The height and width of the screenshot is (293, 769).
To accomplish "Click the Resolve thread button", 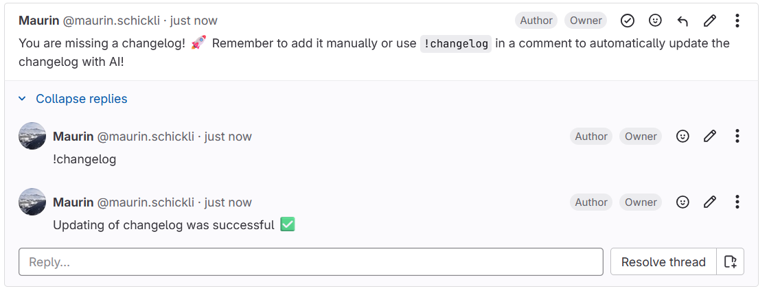I will click(663, 262).
